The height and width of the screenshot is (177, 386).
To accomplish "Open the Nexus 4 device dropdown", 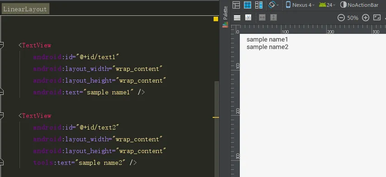I will point(300,5).
